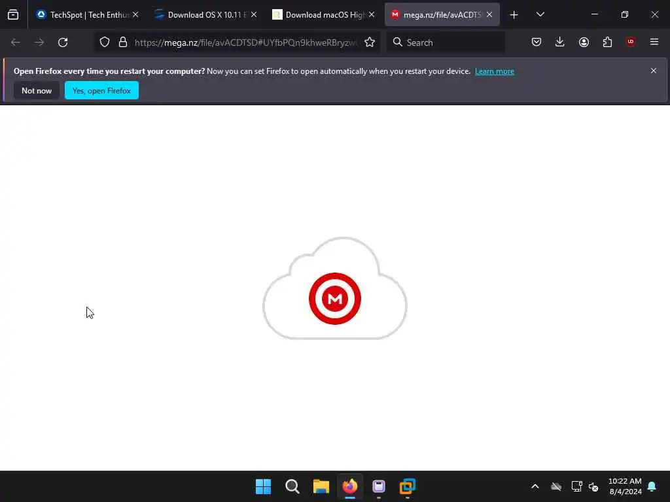The height and width of the screenshot is (502, 670).
Task: Open network status tray icon
Action: 577,486
